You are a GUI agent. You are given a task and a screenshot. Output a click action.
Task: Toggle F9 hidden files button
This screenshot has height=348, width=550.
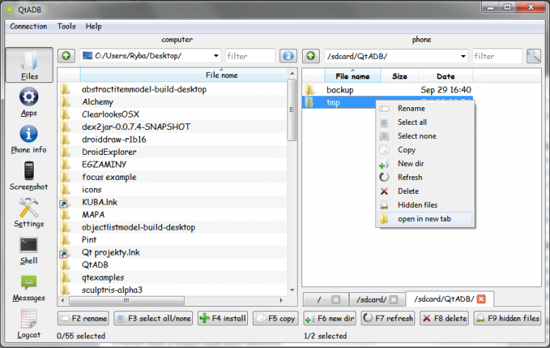tap(507, 318)
